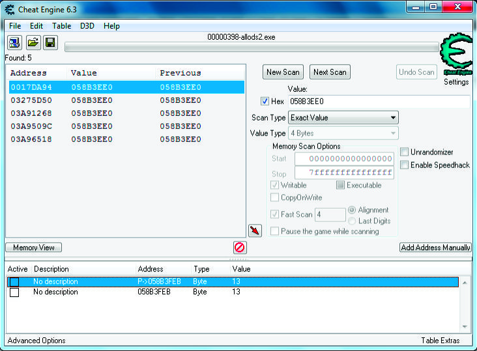This screenshot has height=351, width=477.
Task: Enable the Unrandomizer checkbox
Action: (404, 152)
